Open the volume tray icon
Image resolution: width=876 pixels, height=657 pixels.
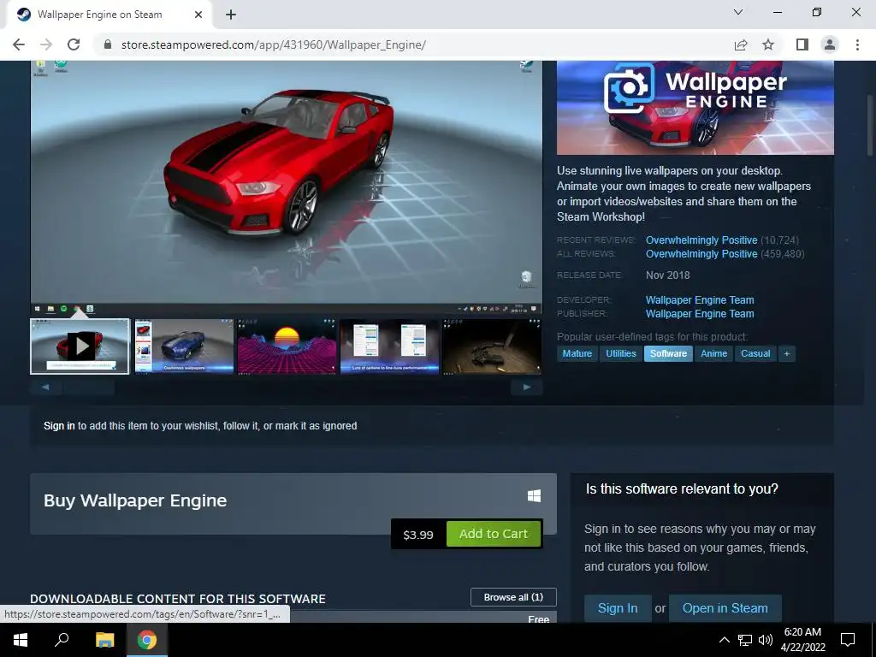coord(766,640)
